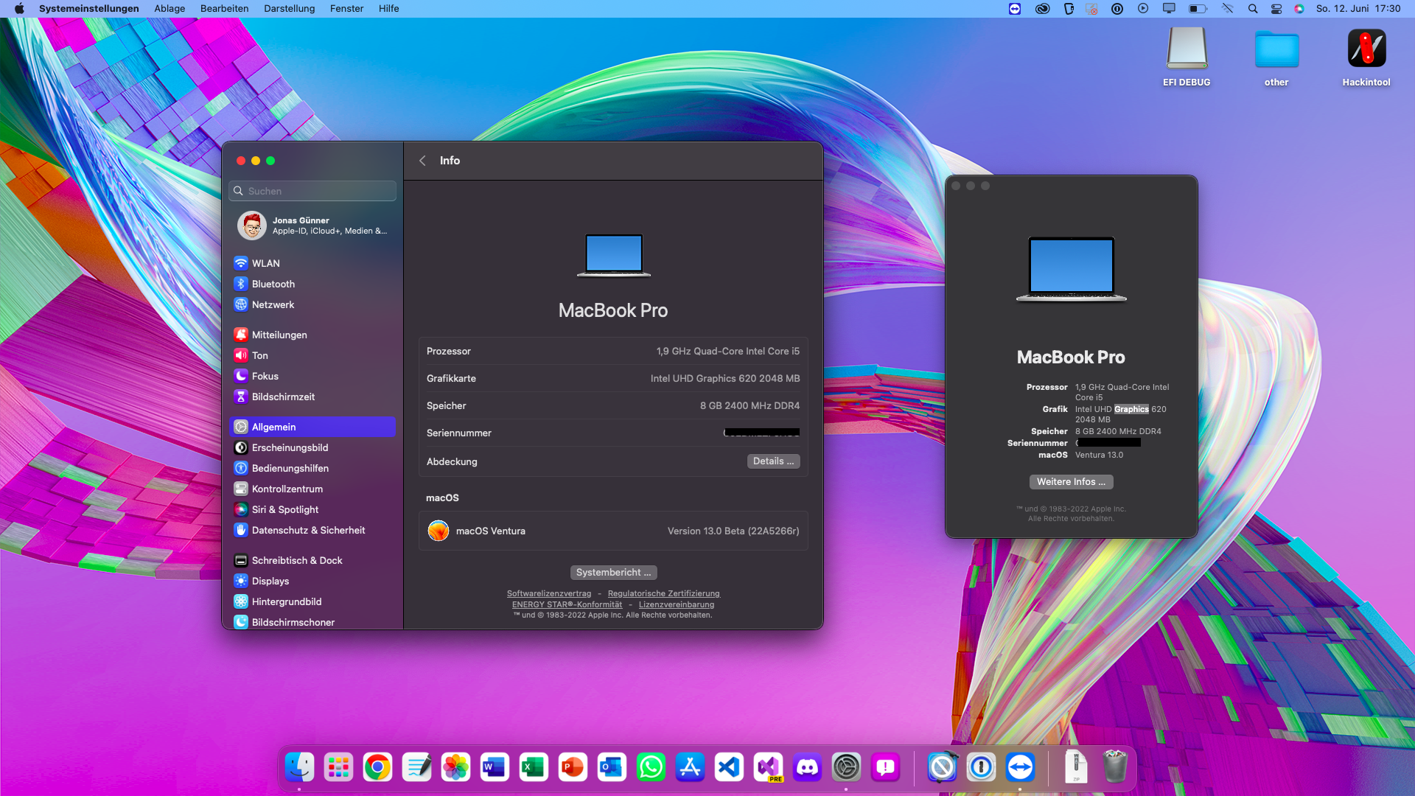Go back from Info page
The image size is (1415, 796).
422,161
